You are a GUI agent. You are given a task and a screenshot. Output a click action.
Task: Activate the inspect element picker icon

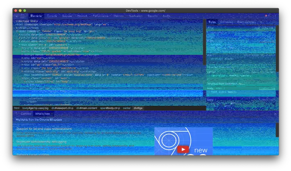click(x=17, y=16)
